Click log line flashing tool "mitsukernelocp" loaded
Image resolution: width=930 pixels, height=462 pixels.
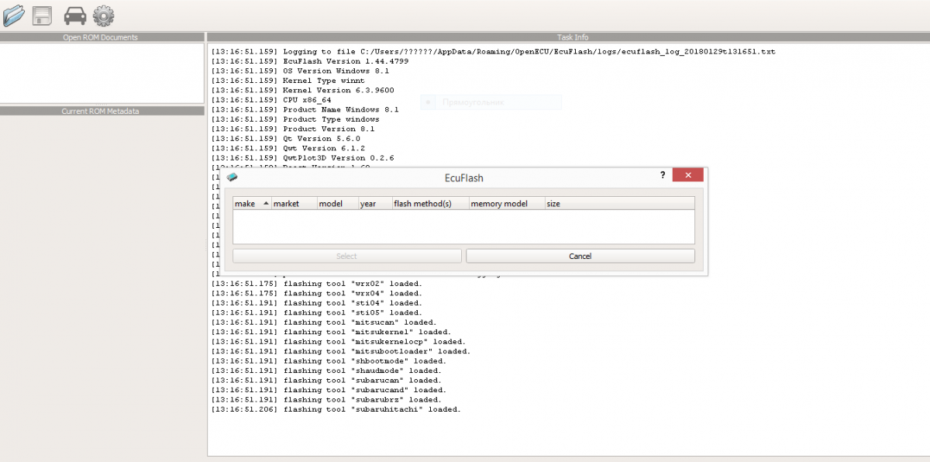(339, 342)
